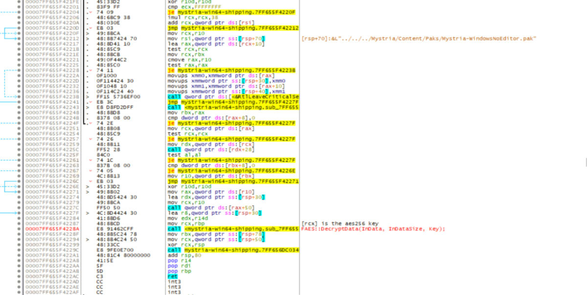Screen dimensions: 587x295
Task: Click the mov rbx,qword ptr ss:[rsp+78] instruction
Action: point(216,234)
